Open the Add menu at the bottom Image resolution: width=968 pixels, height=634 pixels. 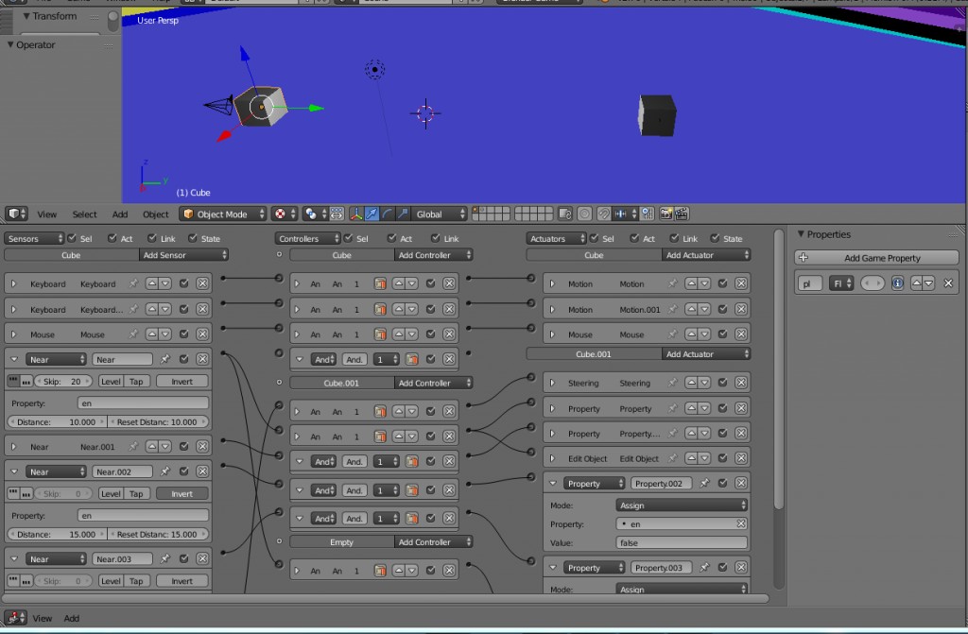tap(71, 619)
